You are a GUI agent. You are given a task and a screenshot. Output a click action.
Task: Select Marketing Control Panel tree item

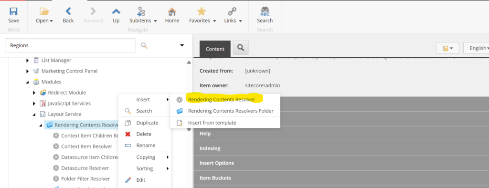coord(69,71)
